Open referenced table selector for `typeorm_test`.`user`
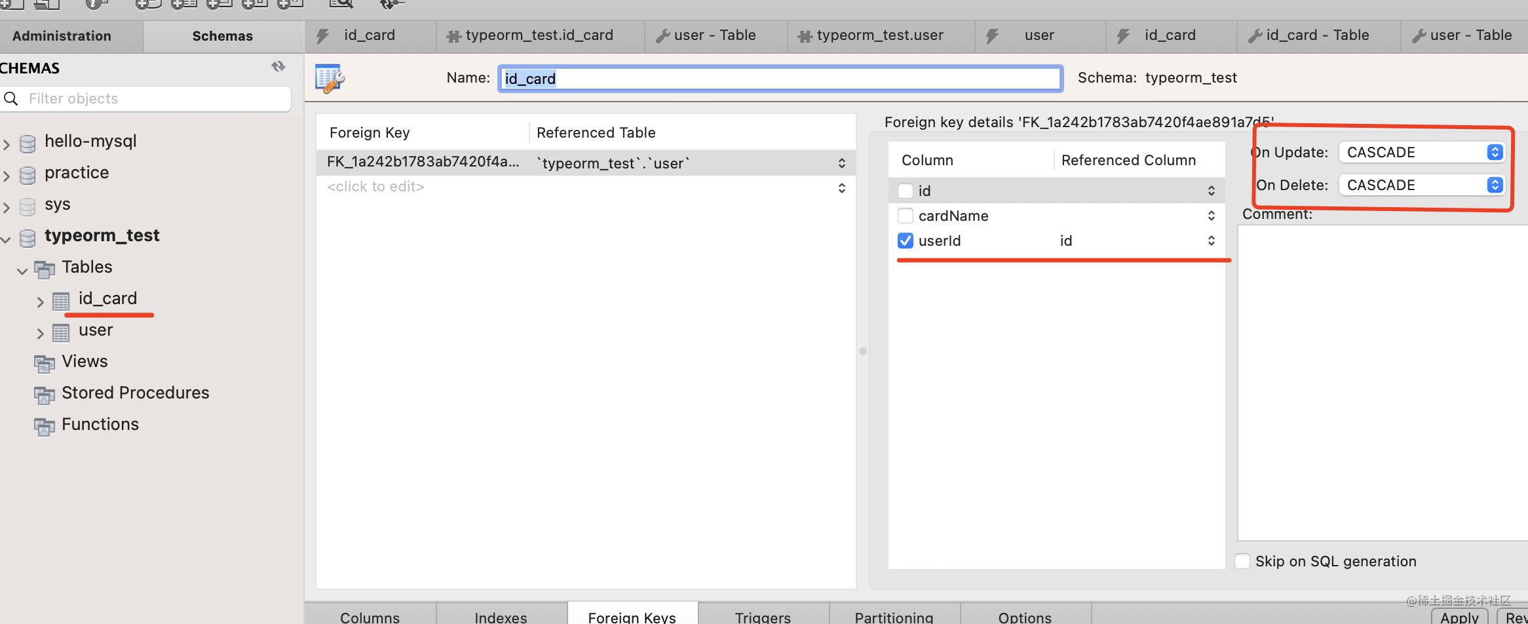 [x=842, y=163]
